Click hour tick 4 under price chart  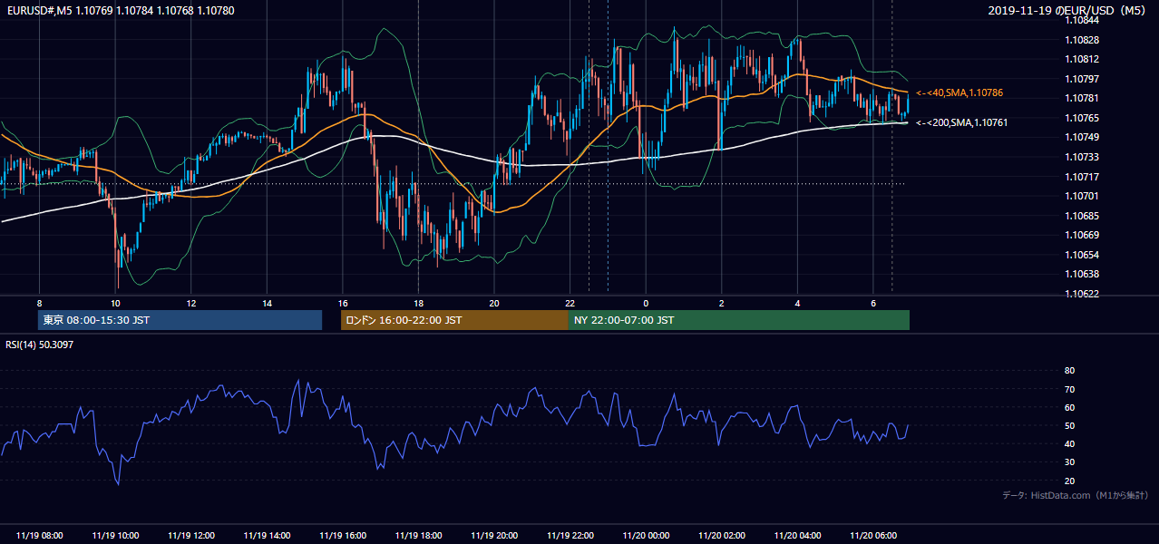coord(797,303)
